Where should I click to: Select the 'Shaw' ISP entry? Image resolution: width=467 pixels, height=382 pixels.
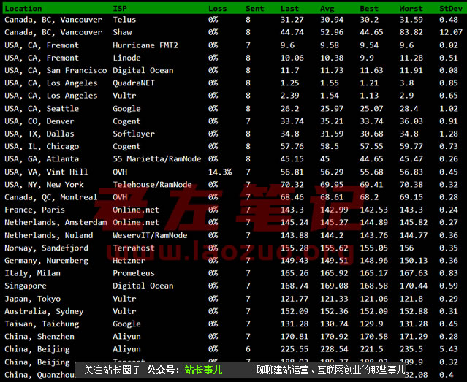pos(122,32)
